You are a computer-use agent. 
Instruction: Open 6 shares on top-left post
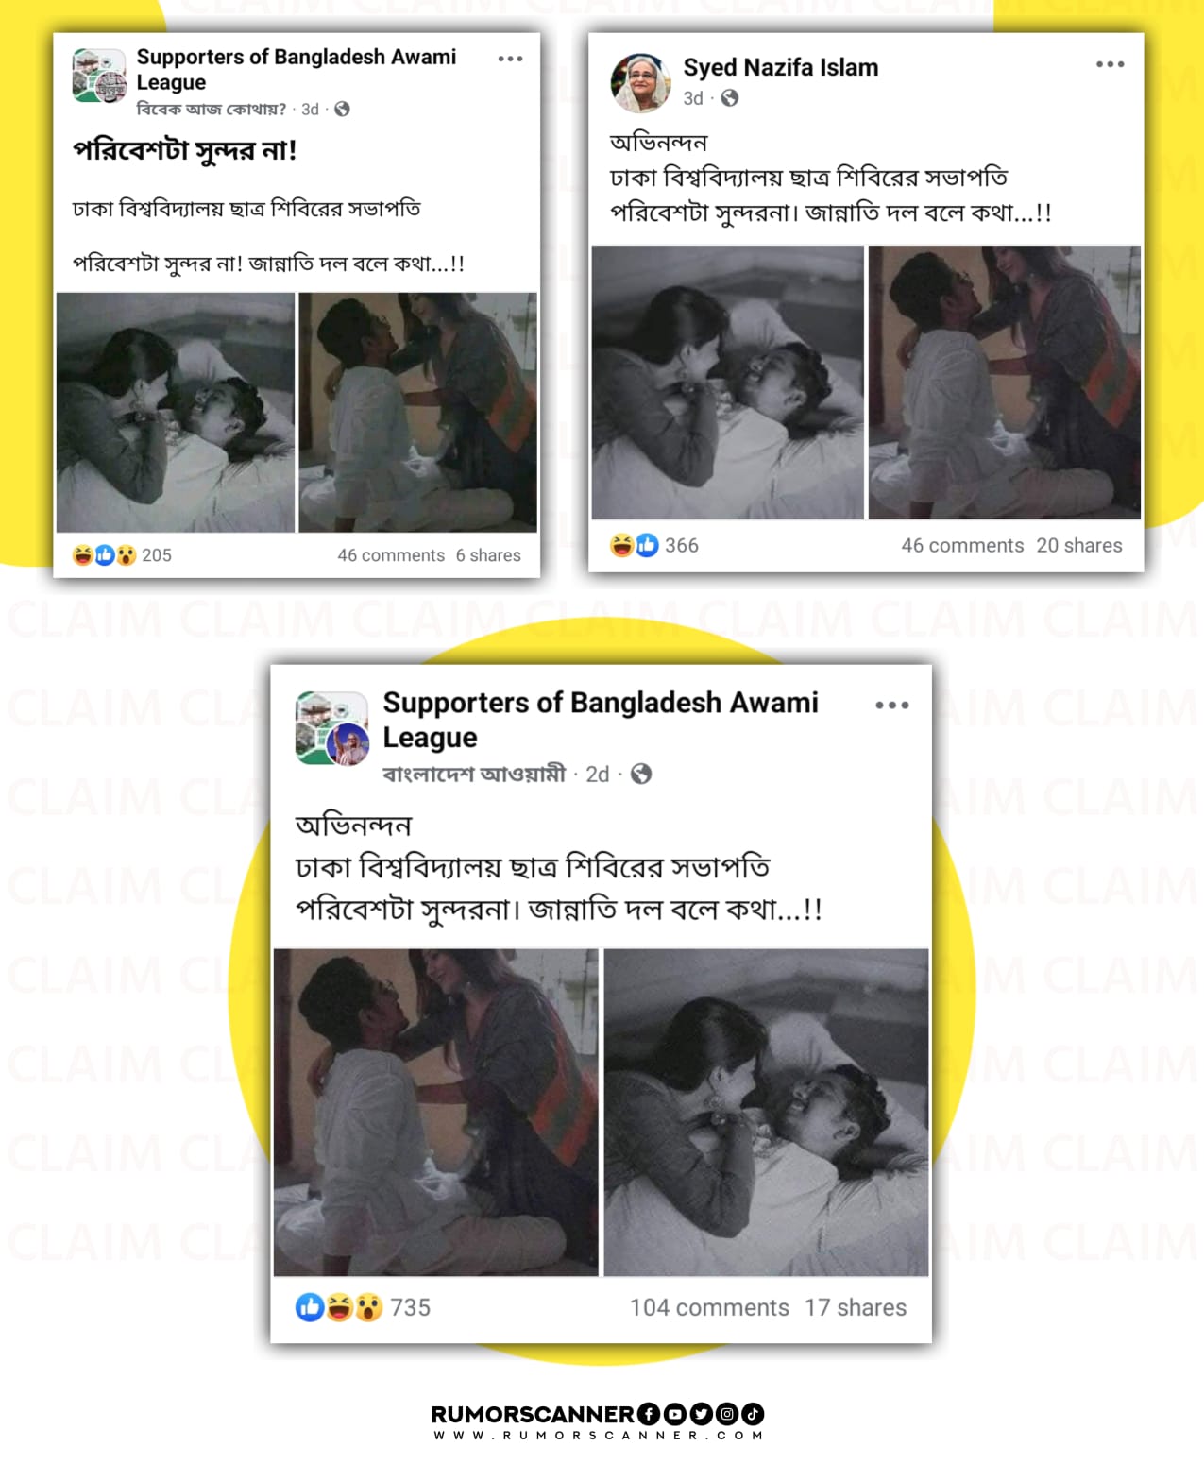488,555
